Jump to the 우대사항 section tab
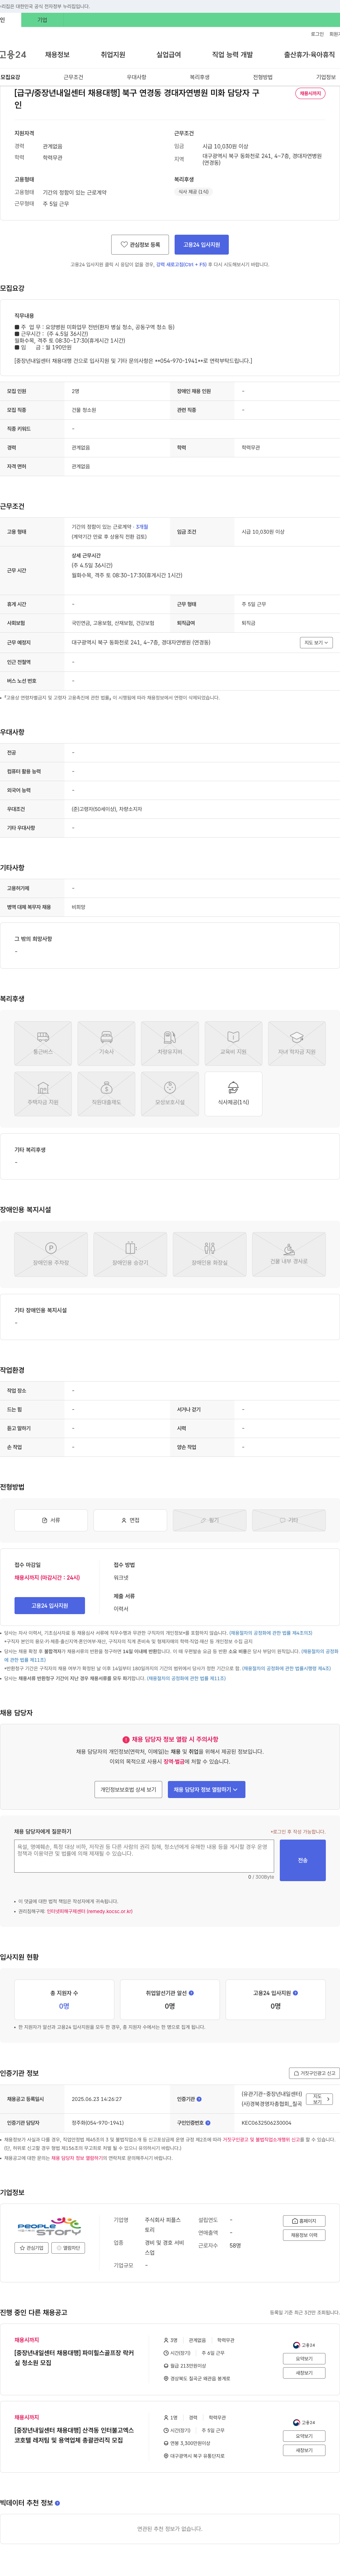Image resolution: width=340 pixels, height=2576 pixels. coord(137,77)
